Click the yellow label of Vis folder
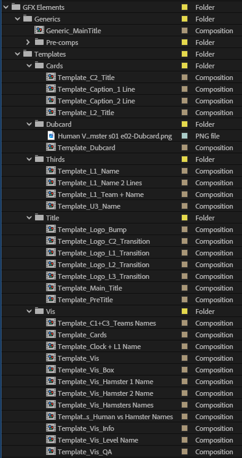Image resolution: width=242 pixels, height=458 pixels. (184, 311)
